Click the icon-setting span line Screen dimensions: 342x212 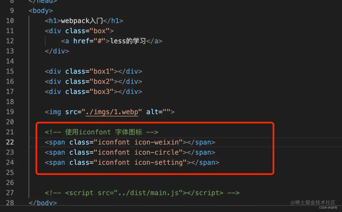tap(132, 163)
